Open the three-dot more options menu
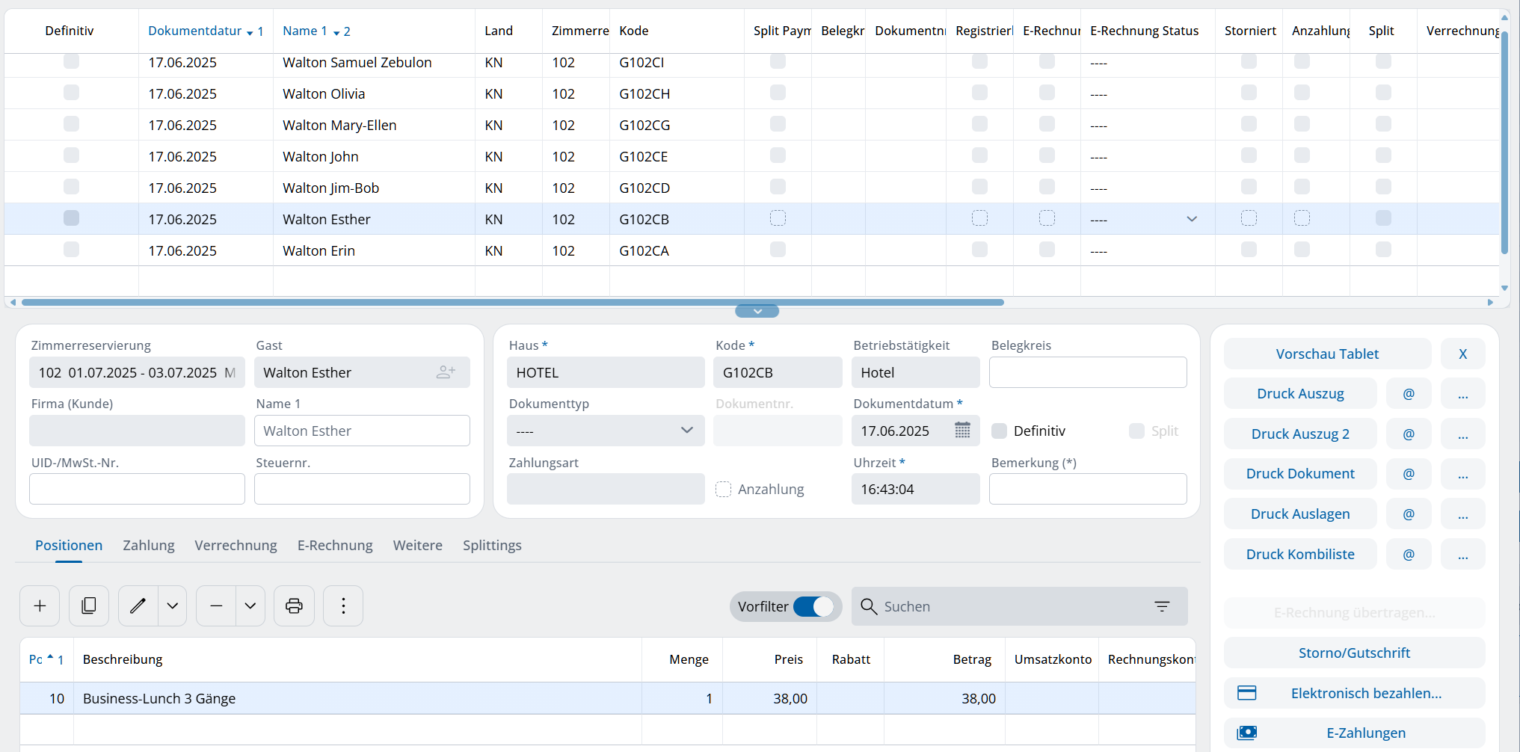The height and width of the screenshot is (752, 1520). (x=343, y=605)
